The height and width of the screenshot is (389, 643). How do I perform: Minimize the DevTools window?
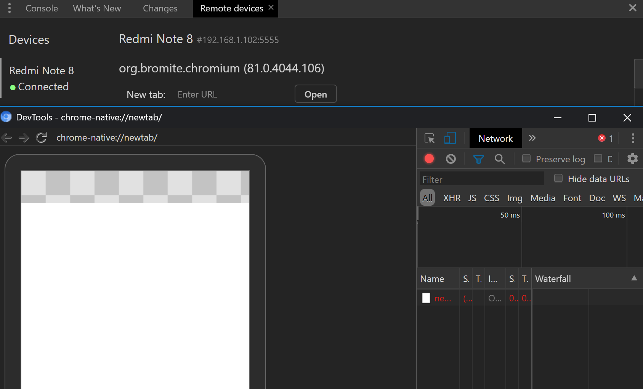click(557, 118)
